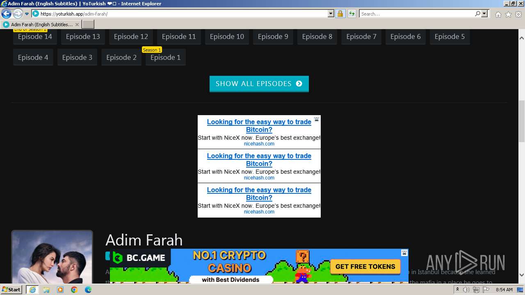Open Episode 3
The width and height of the screenshot is (525, 295).
(x=77, y=57)
